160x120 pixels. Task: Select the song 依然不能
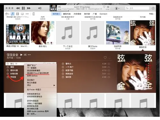(x=86, y=70)
